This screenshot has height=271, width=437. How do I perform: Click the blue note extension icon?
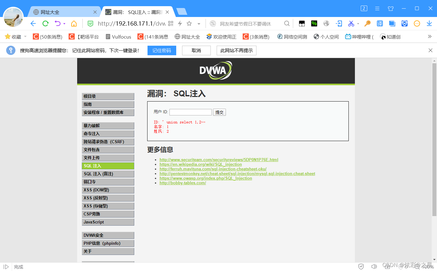tap(392, 23)
